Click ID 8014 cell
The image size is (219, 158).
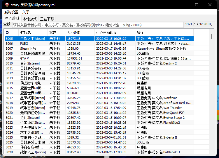(x=9, y=83)
